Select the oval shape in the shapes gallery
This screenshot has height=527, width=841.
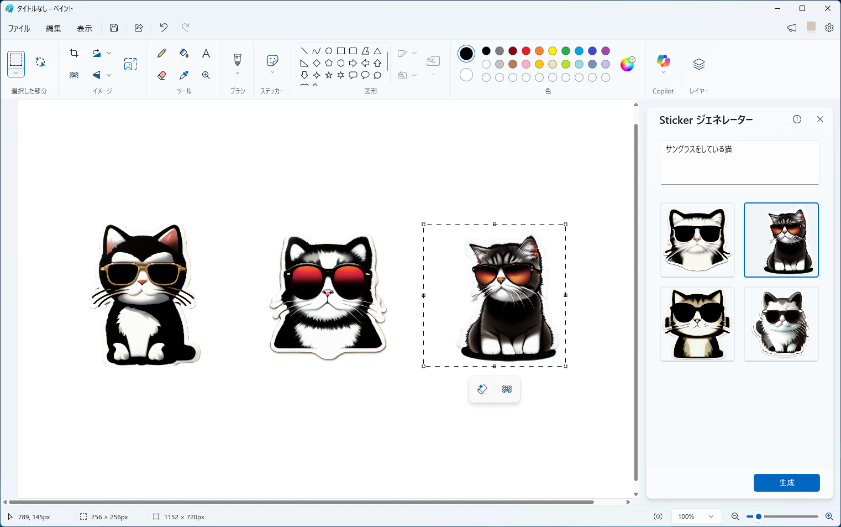(x=328, y=50)
